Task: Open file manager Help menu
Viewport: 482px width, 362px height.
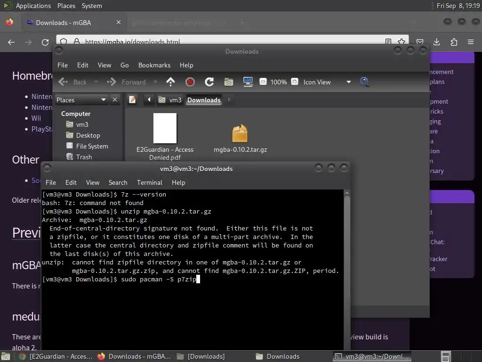Action: [186, 65]
